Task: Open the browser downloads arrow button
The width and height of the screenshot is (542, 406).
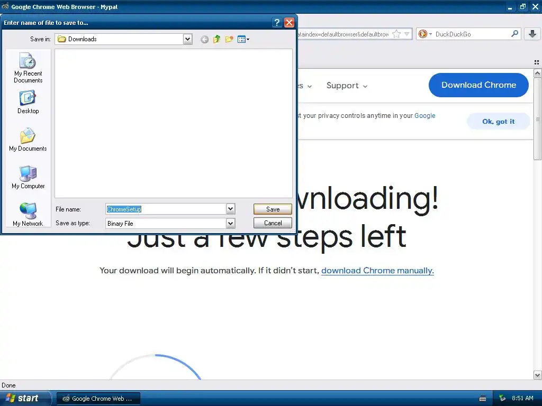Action: [x=532, y=34]
